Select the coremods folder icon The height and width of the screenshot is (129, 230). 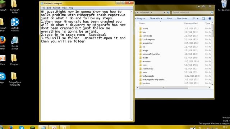pos(141,36)
